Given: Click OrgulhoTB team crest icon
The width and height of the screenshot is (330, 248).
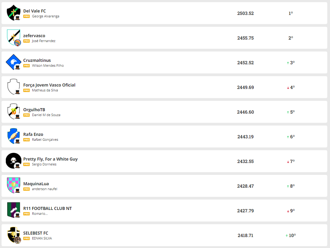Looking at the screenshot, I should (13, 112).
